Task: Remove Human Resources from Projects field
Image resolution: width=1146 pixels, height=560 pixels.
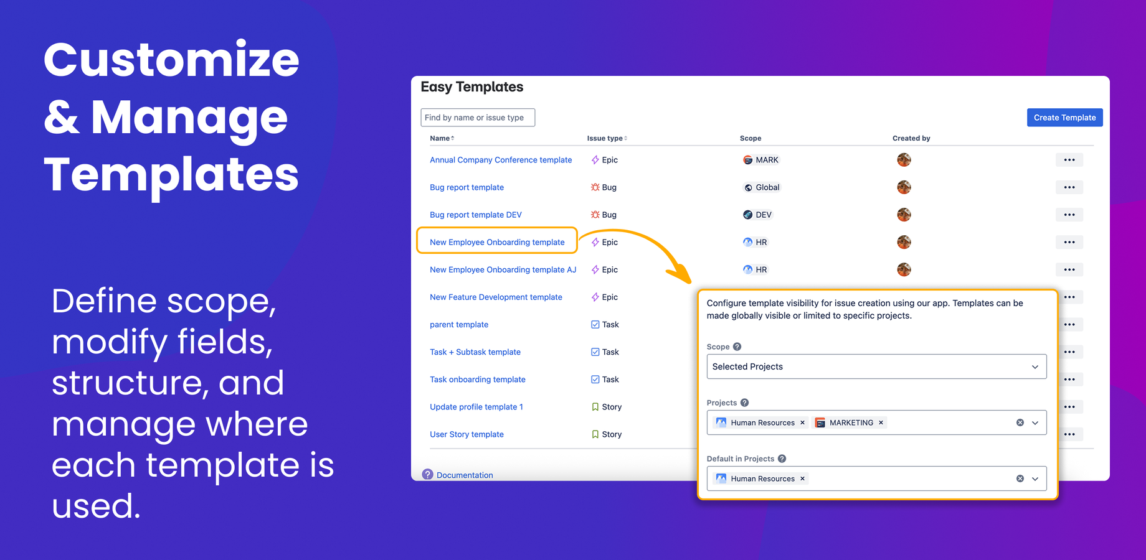Action: point(802,422)
